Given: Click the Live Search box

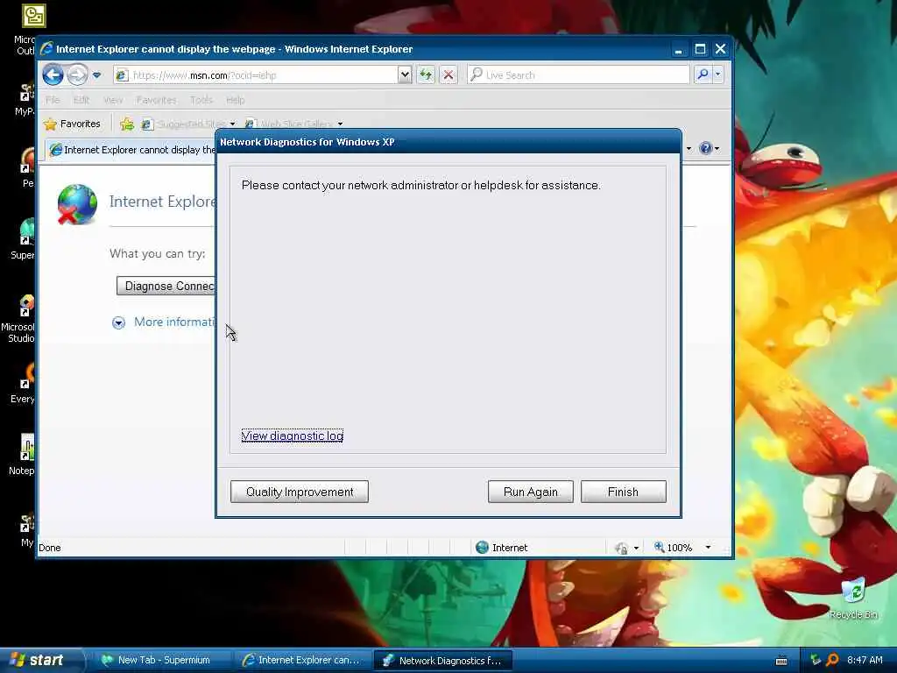Looking at the screenshot, I should click(578, 75).
